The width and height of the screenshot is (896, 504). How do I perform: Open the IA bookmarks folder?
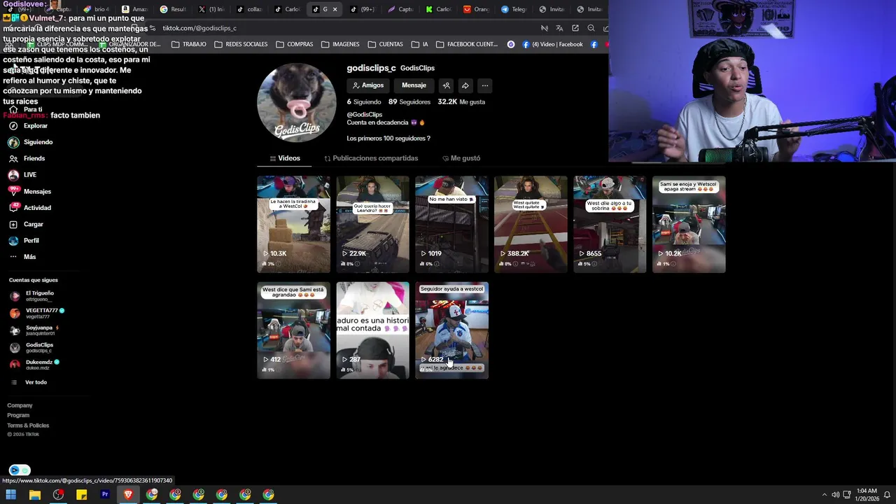(x=420, y=44)
